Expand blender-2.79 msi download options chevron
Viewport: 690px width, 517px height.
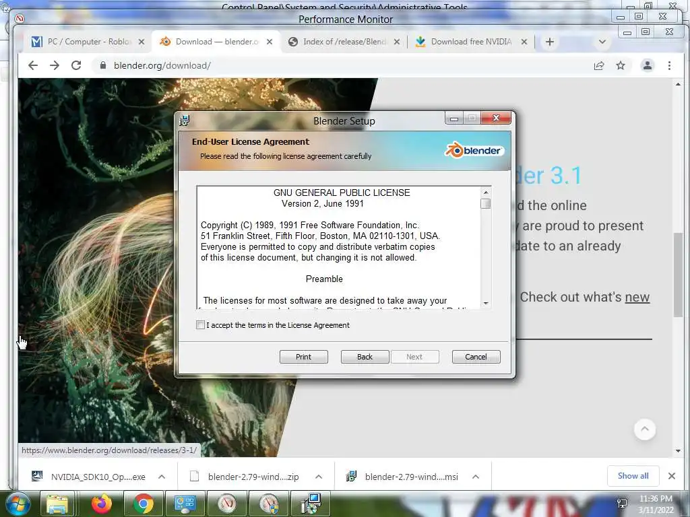(x=476, y=477)
